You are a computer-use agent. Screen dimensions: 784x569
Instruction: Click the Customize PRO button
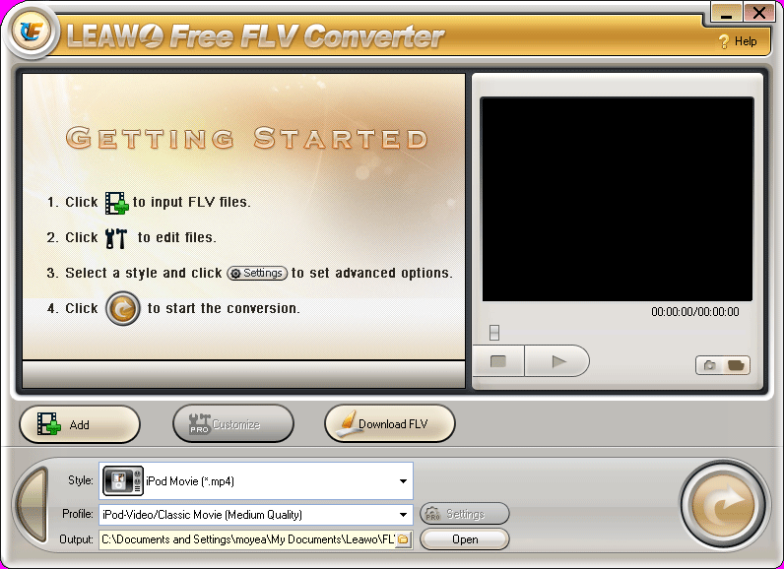(x=233, y=424)
